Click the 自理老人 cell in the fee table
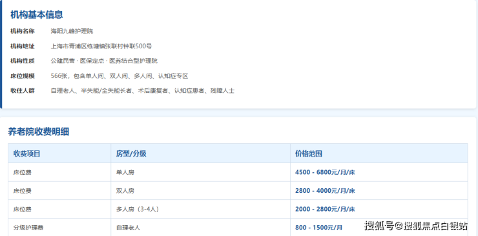This screenshot has height=236, width=478. 201,227
